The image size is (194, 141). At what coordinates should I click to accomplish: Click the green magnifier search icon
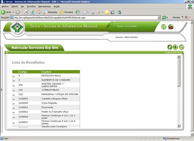click(181, 47)
